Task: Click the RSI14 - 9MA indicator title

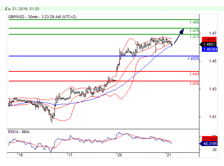Action: 19,132
